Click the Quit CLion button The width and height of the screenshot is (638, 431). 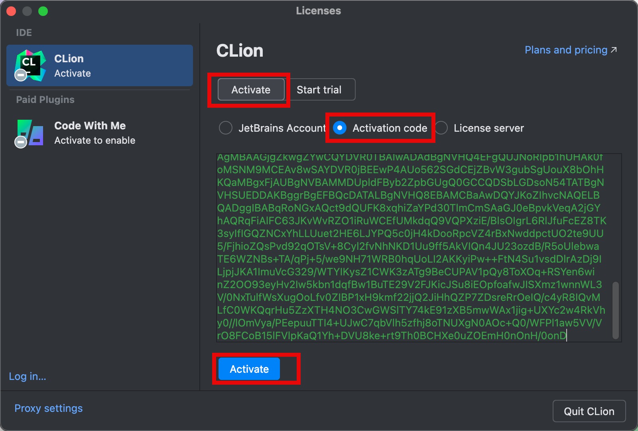589,411
